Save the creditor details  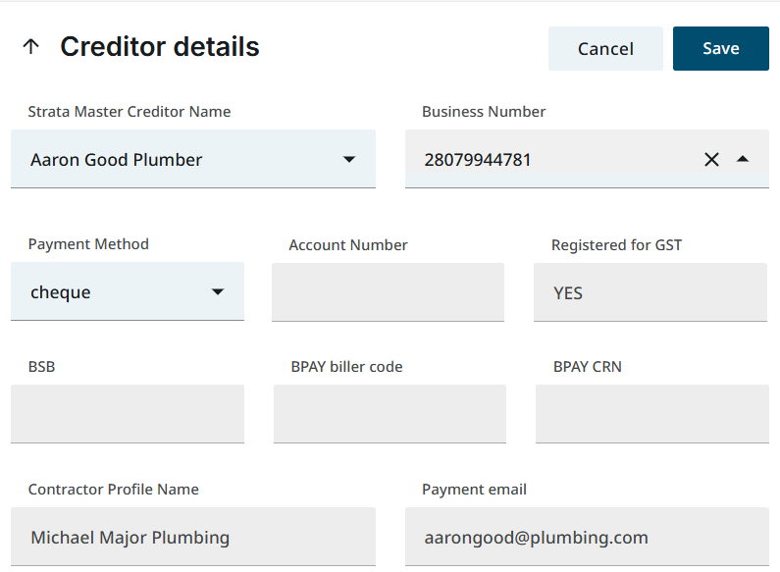720,48
